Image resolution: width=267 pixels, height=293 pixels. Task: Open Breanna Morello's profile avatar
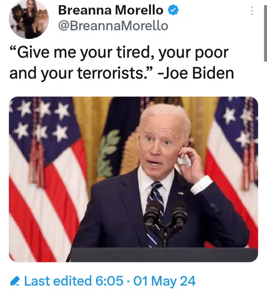pos(29,19)
